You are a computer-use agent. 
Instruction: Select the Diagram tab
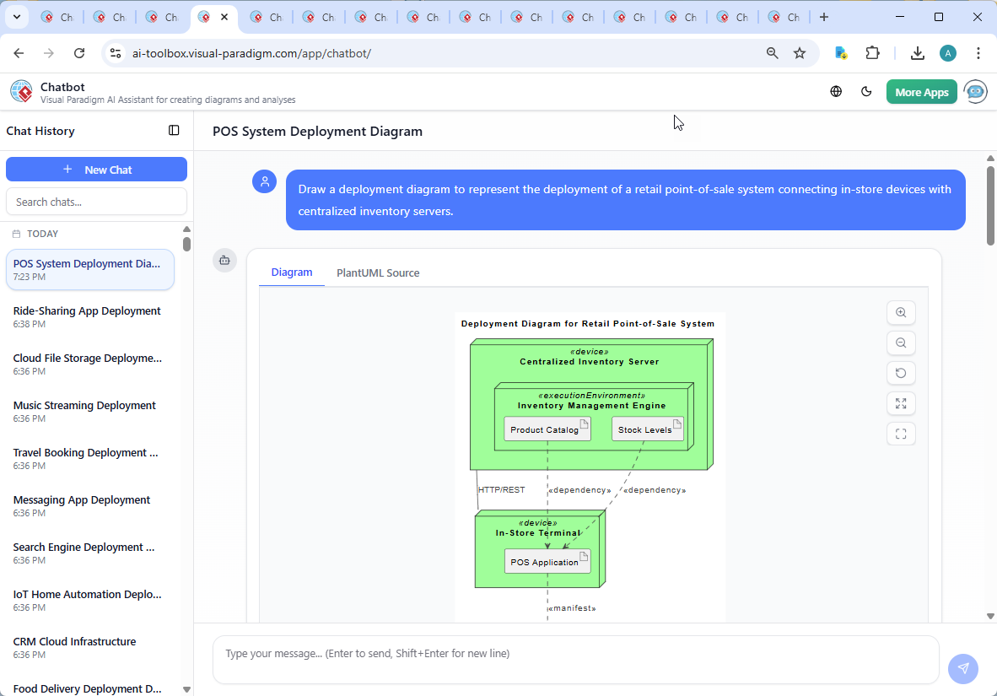(292, 272)
